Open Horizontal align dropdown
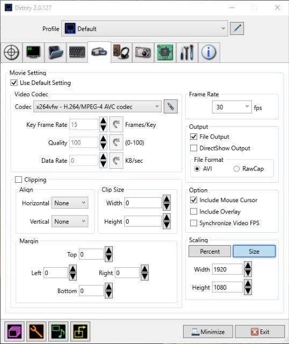 point(70,203)
